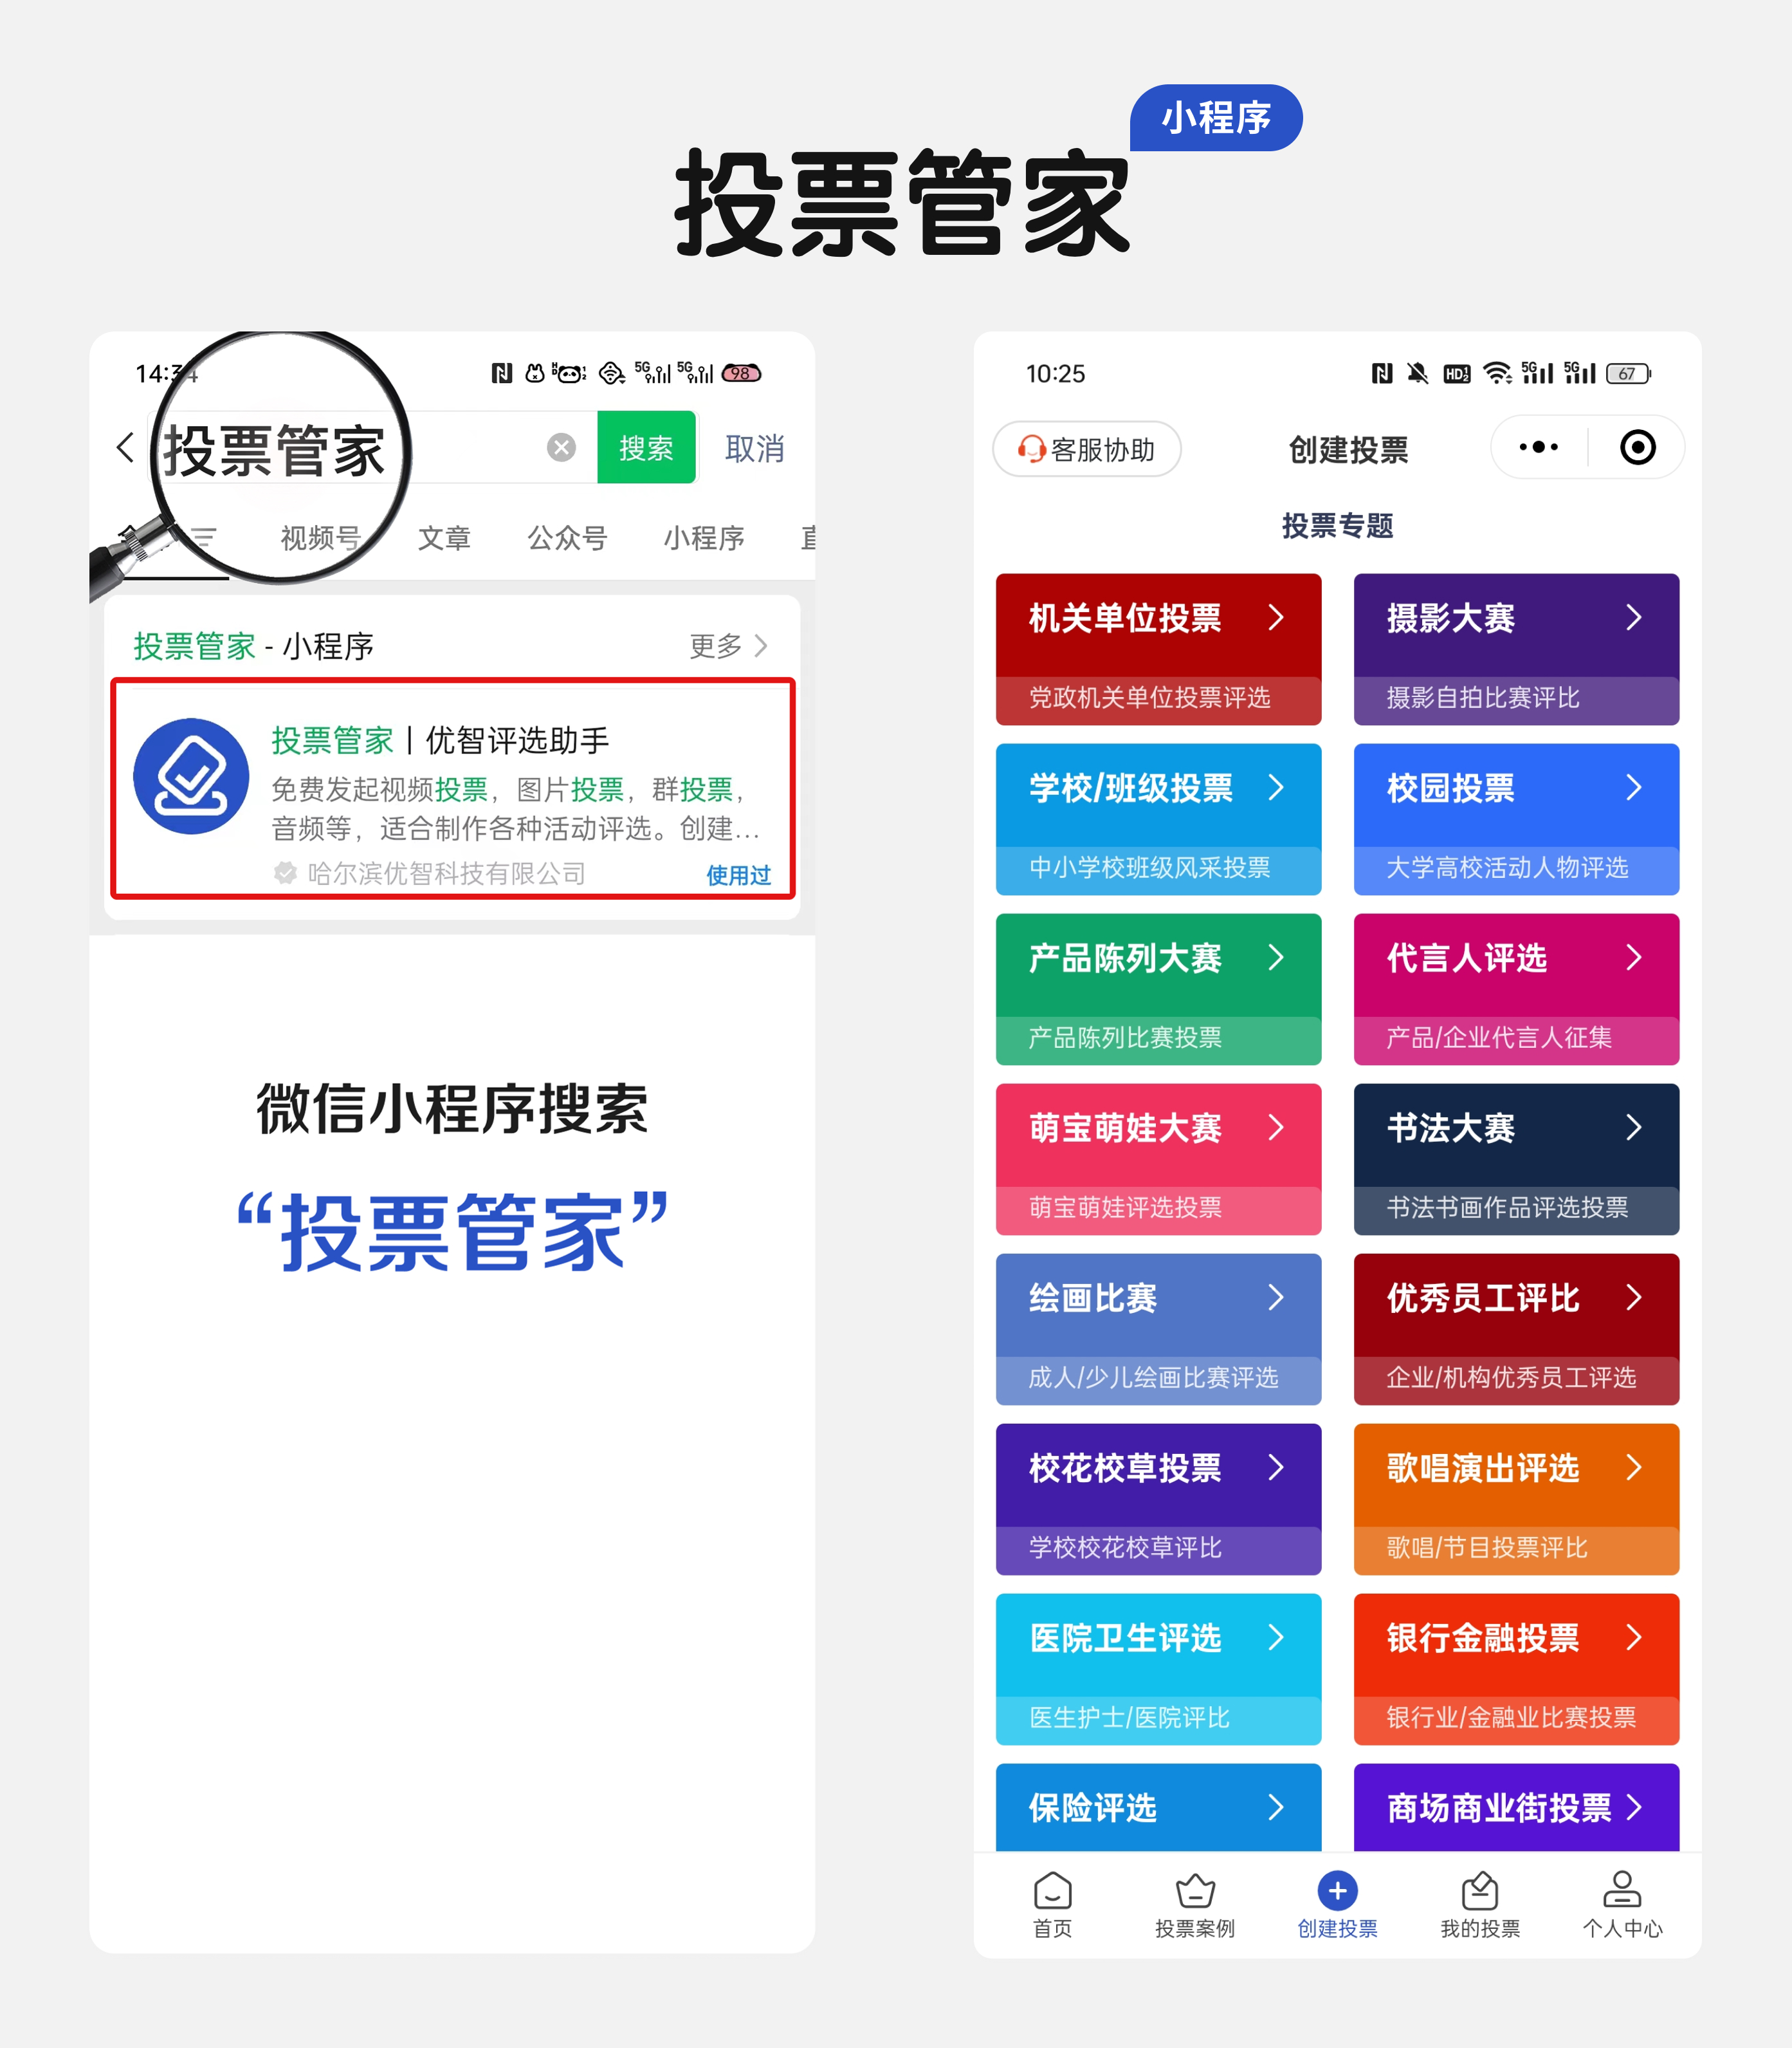Tap WiFi icon in right phone status bar

pyautogui.click(x=1497, y=373)
